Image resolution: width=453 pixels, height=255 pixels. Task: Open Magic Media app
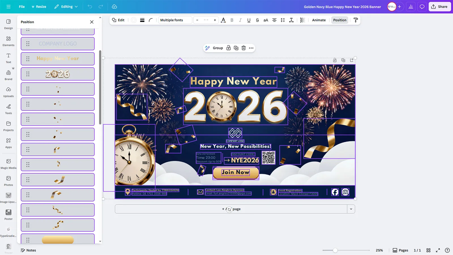click(x=8, y=164)
